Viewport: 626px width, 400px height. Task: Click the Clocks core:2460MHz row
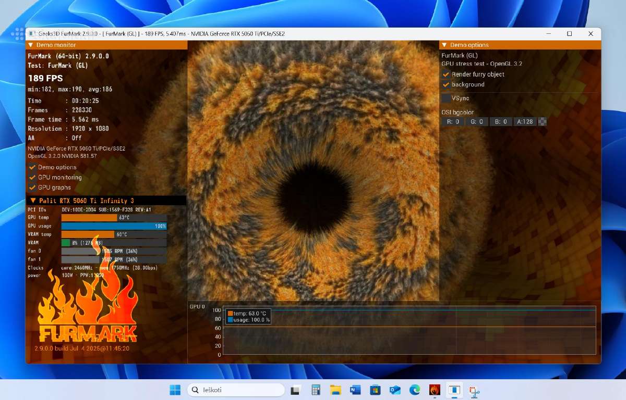[92, 268]
